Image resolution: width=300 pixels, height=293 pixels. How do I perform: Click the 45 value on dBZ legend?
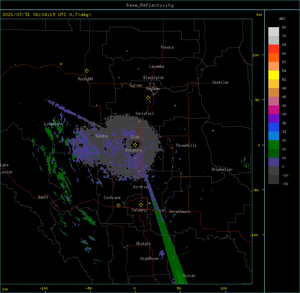284,97
